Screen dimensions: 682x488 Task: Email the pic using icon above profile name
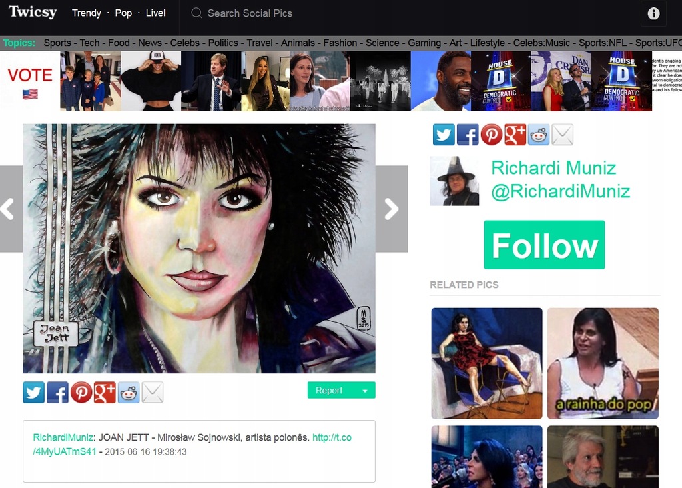(562, 135)
